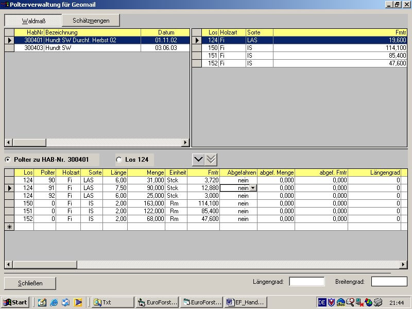Select row selector for HabNr 300403
The width and height of the screenshot is (412, 309).
[9, 48]
